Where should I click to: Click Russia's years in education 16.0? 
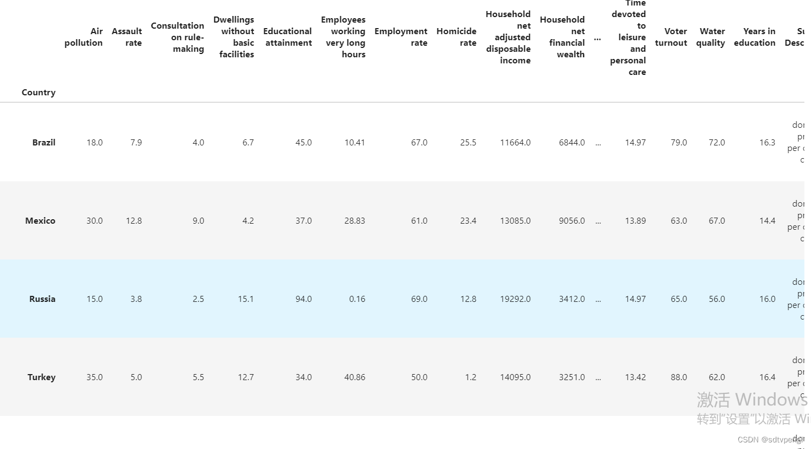(x=768, y=299)
